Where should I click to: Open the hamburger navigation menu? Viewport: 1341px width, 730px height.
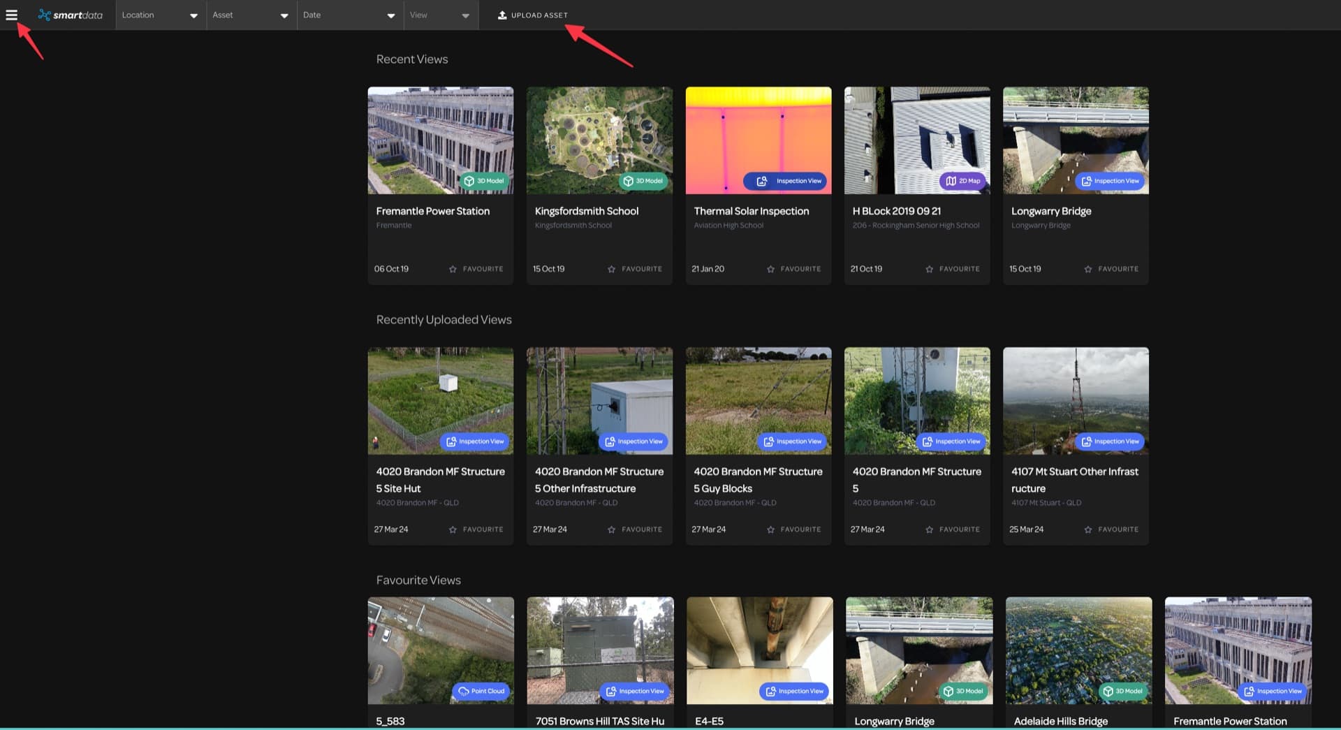point(12,15)
